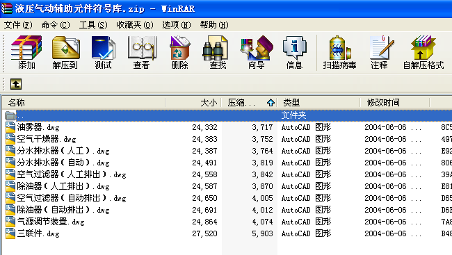Sort by 类型 column header
This screenshot has width=452, height=255.
pyautogui.click(x=318, y=103)
